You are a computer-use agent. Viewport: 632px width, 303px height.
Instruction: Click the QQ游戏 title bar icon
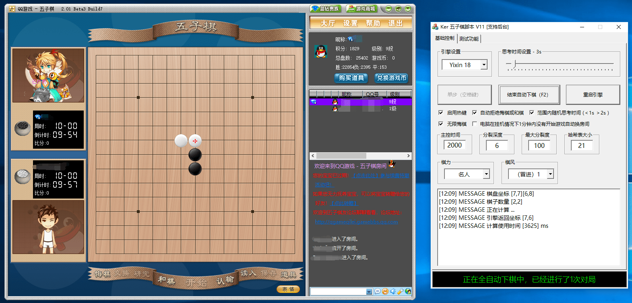click(12, 8)
